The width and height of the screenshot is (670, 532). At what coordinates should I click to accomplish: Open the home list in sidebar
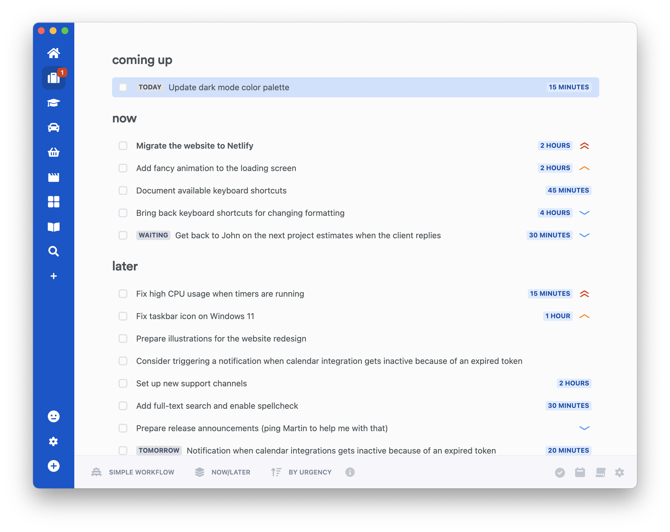(x=53, y=53)
